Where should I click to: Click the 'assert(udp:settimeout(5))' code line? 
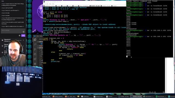pyautogui.click(x=55, y=30)
